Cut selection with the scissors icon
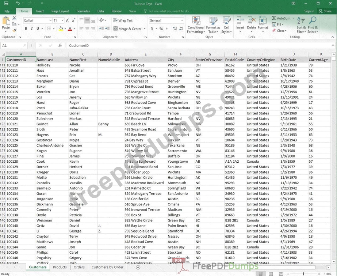The width and height of the screenshot is (337, 276). click(14, 18)
